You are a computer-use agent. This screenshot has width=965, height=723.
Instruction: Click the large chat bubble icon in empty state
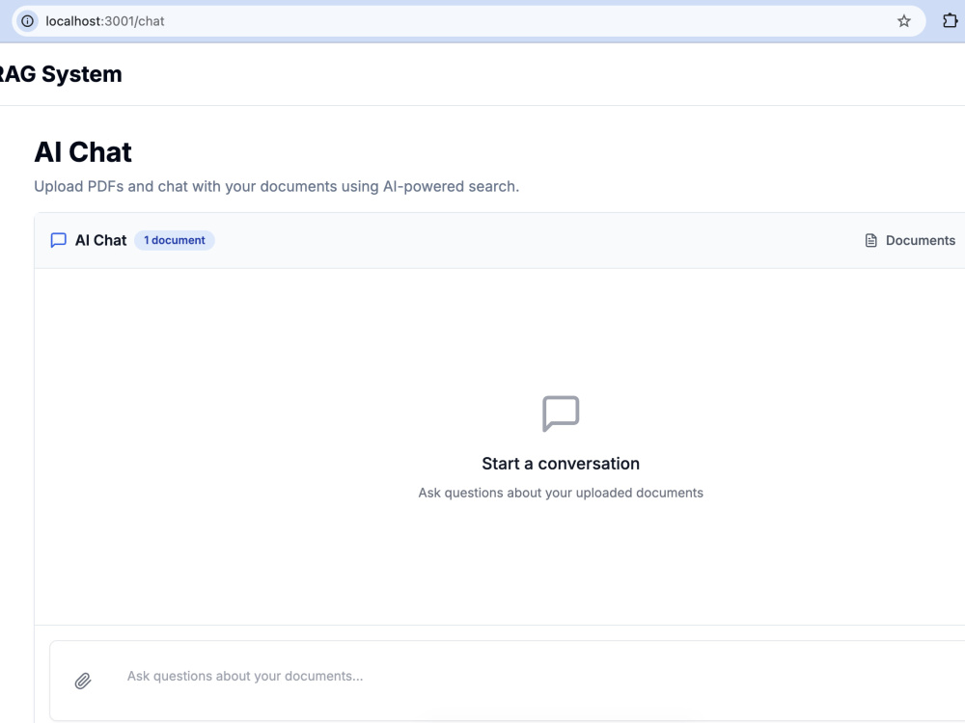pyautogui.click(x=561, y=414)
